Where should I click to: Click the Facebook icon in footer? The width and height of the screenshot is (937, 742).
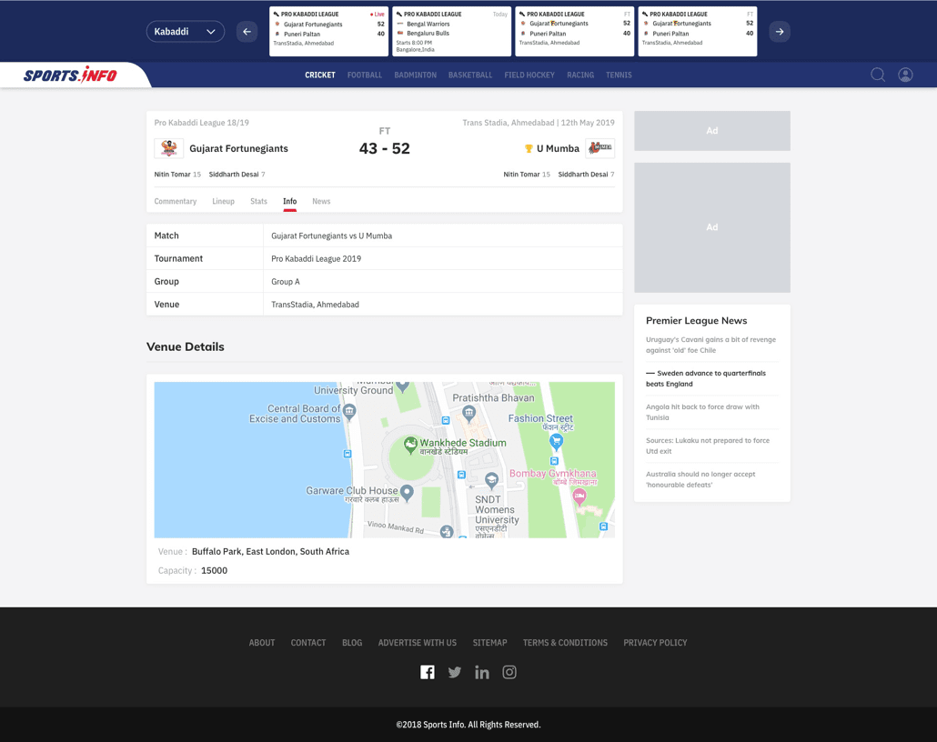(428, 672)
